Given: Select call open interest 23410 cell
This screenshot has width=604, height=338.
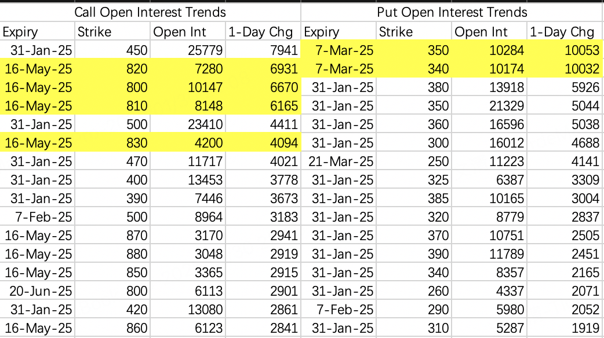Looking at the screenshot, I should coord(188,124).
